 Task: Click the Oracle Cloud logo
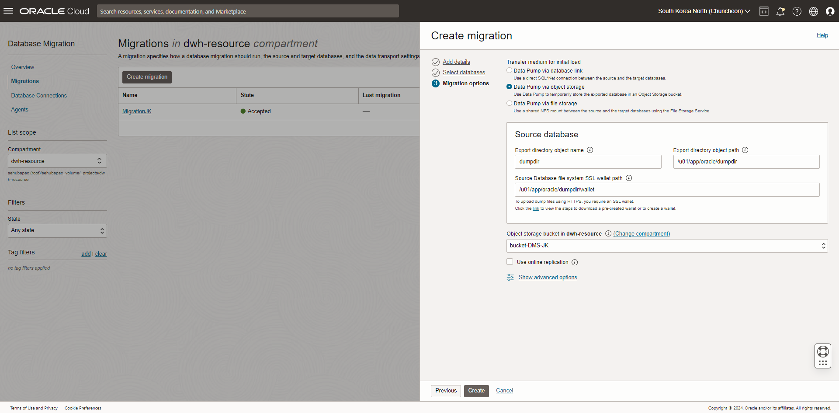(54, 11)
